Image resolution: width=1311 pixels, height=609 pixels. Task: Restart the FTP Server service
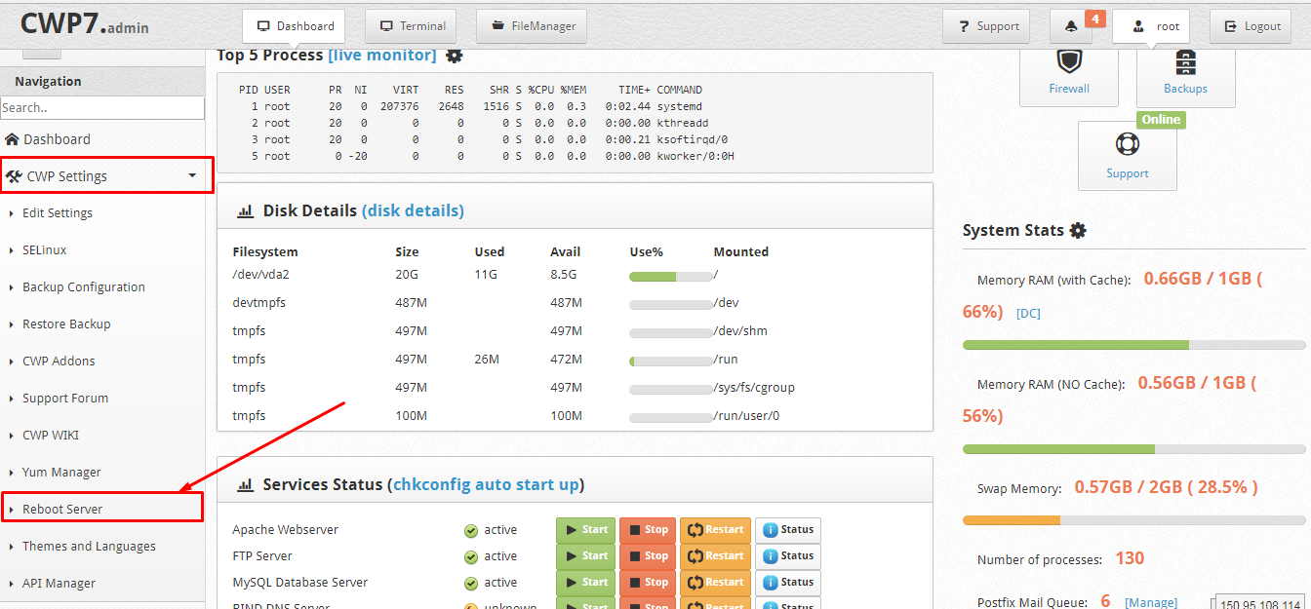(715, 556)
